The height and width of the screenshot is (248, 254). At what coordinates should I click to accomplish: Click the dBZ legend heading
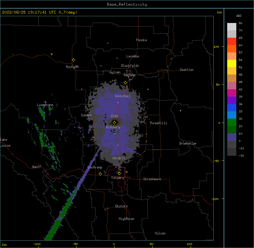tap(239, 16)
